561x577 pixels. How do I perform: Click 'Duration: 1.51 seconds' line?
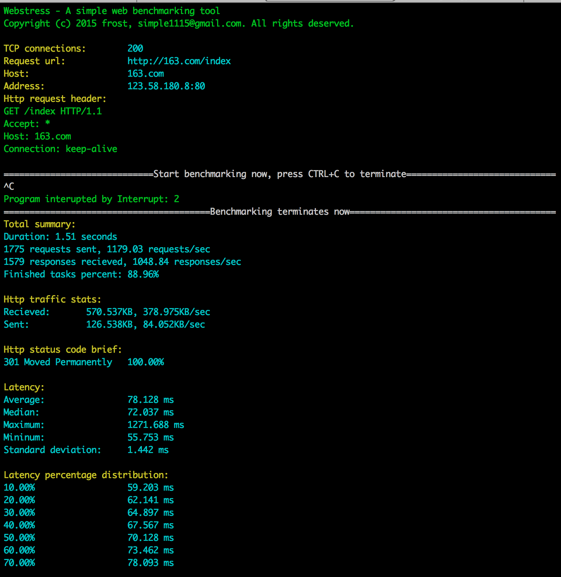coord(60,236)
